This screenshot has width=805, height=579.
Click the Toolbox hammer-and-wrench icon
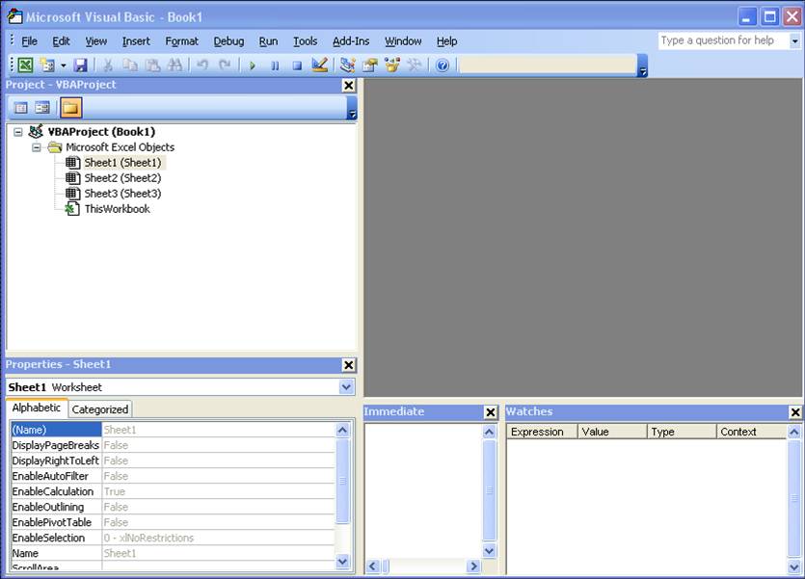[x=415, y=66]
